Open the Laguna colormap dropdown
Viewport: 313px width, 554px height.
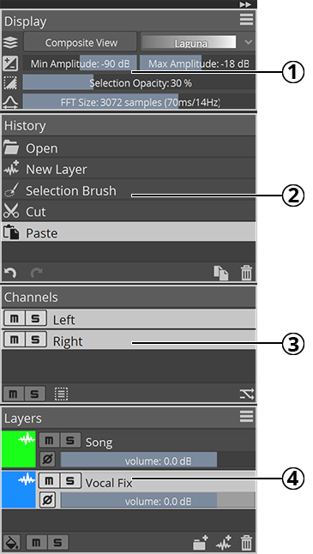249,42
